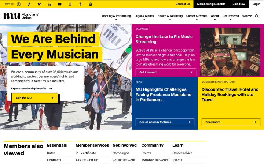Open Events under Learn
The height and width of the screenshot is (165, 264).
click(x=177, y=160)
